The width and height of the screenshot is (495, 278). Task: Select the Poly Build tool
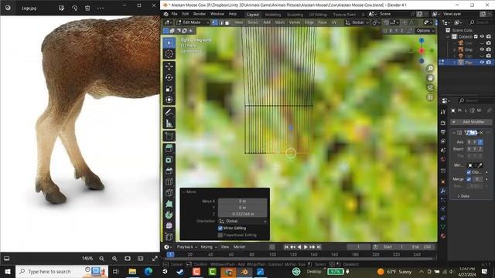pos(169,204)
